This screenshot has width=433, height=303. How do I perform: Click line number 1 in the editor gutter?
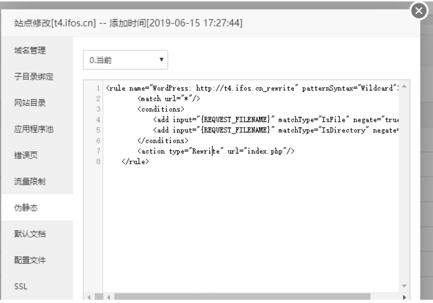(98, 89)
